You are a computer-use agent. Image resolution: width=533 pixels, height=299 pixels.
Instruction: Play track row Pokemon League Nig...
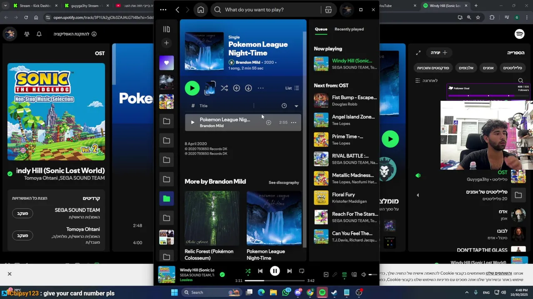click(192, 123)
